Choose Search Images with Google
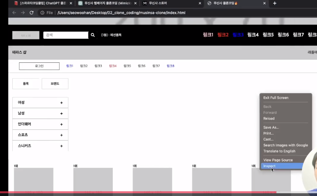This screenshot has width=317, height=196. pos(285,145)
